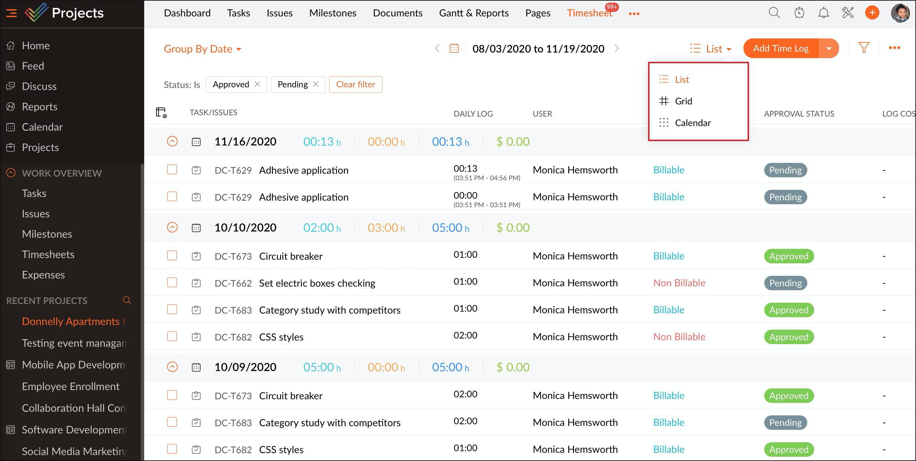Switch to the Milestones tab

click(x=332, y=13)
